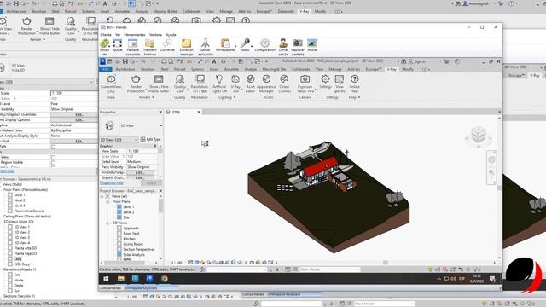The image size is (546, 307).
Task: Click the Edit Type button
Action: click(x=151, y=139)
